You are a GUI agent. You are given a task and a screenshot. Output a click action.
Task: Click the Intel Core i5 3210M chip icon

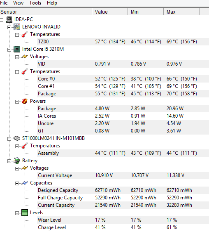click(17, 49)
